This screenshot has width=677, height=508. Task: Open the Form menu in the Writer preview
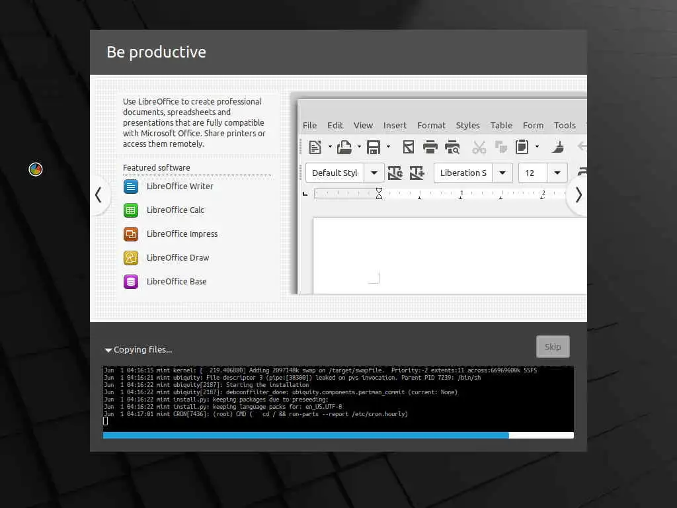[x=534, y=125]
